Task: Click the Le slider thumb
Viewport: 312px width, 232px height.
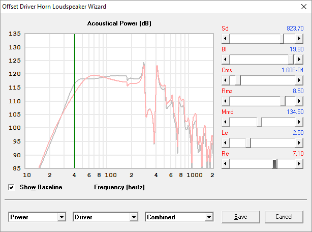Action: click(248, 143)
